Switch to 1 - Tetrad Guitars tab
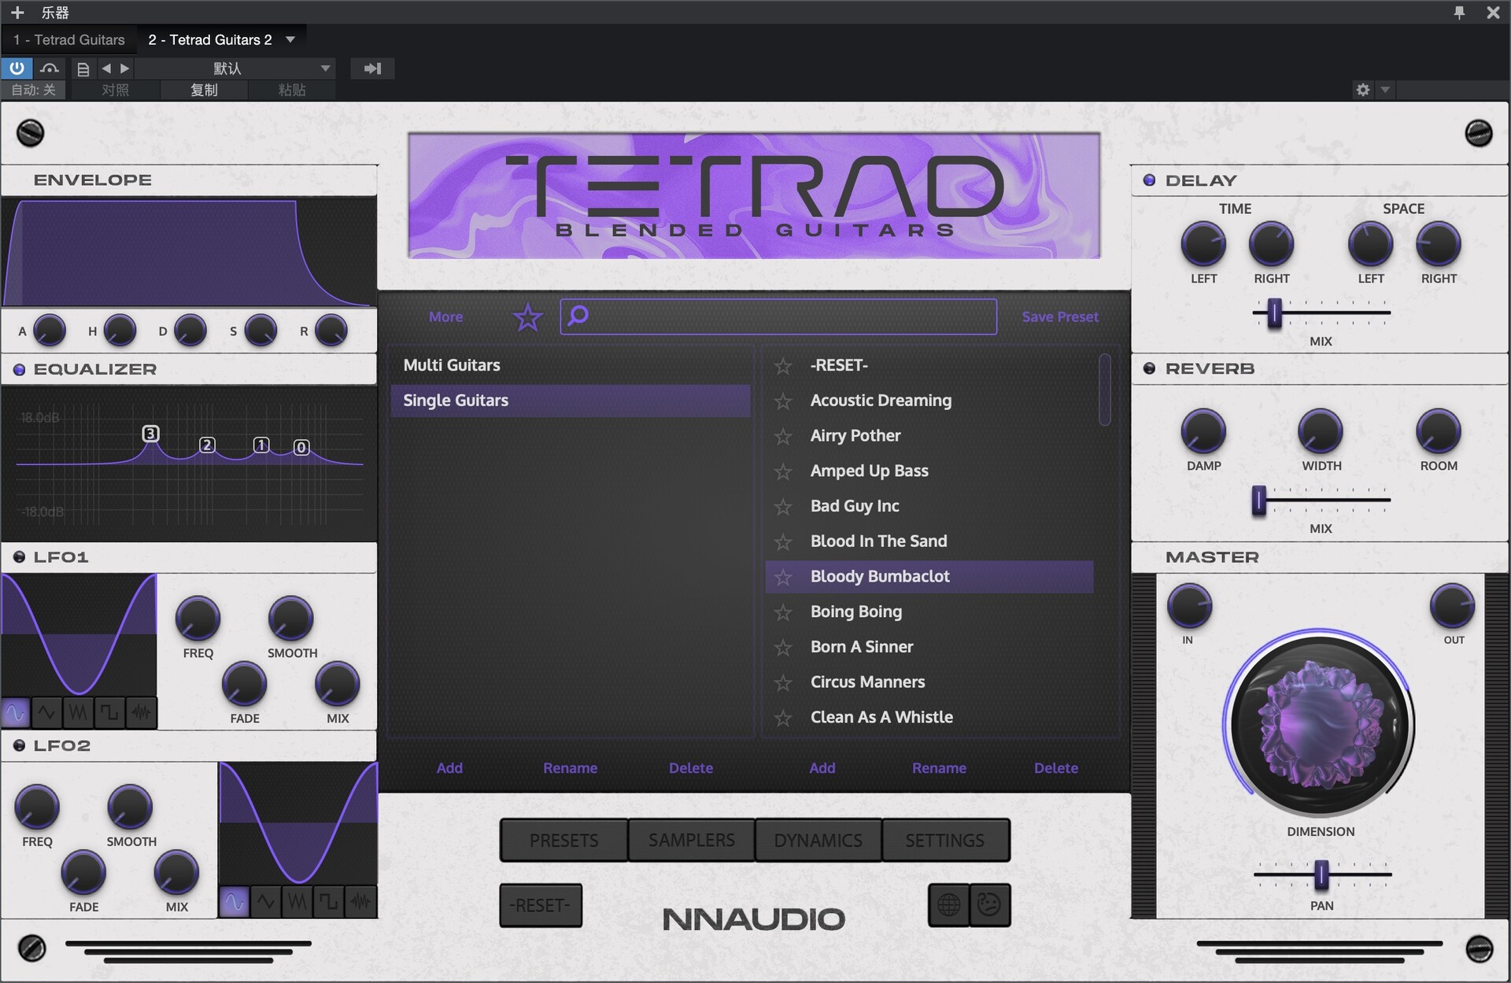The height and width of the screenshot is (983, 1511). coord(69,39)
